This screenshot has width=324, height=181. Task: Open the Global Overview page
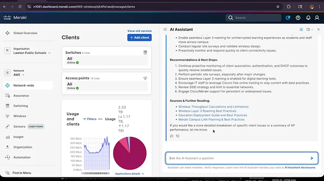coord(25,33)
